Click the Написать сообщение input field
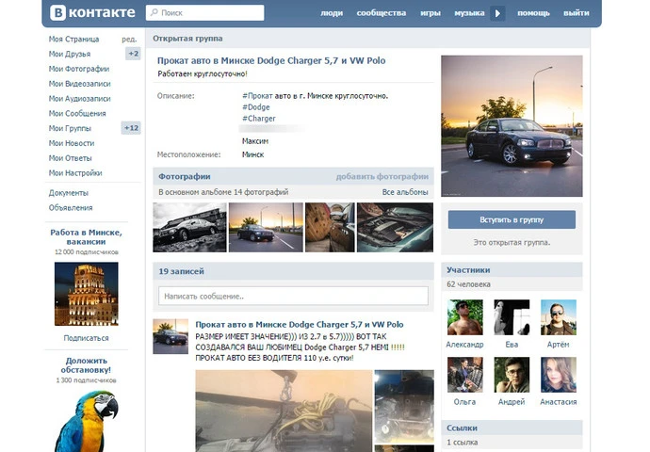The height and width of the screenshot is (452, 650). pyautogui.click(x=293, y=297)
